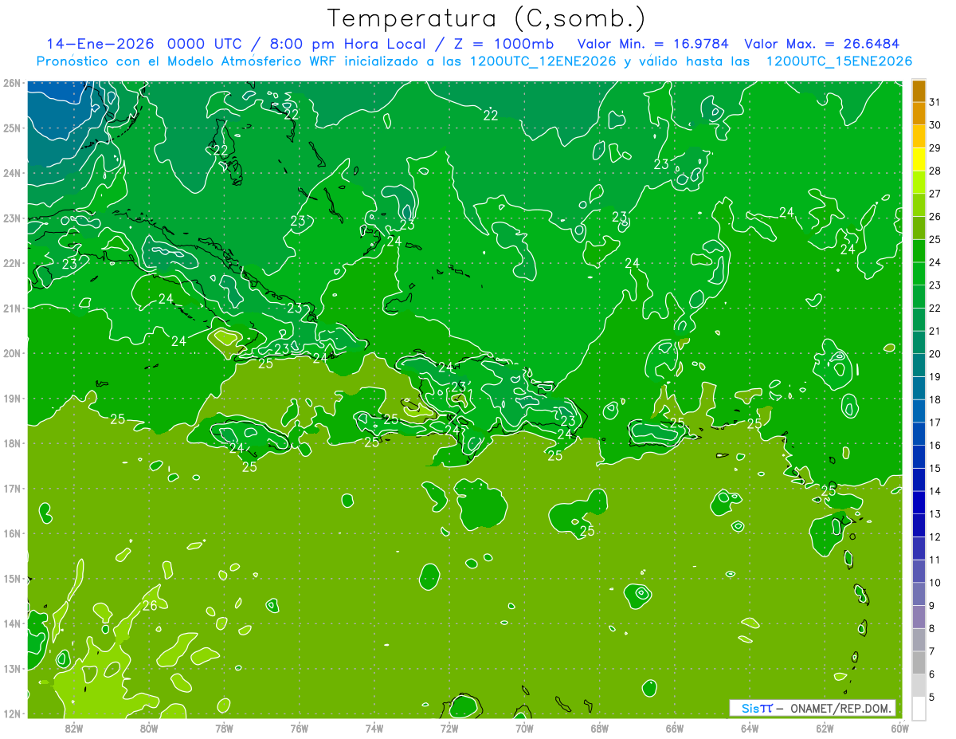Click the 74W longitude axis label
This screenshot has height=739, width=956.
374,728
